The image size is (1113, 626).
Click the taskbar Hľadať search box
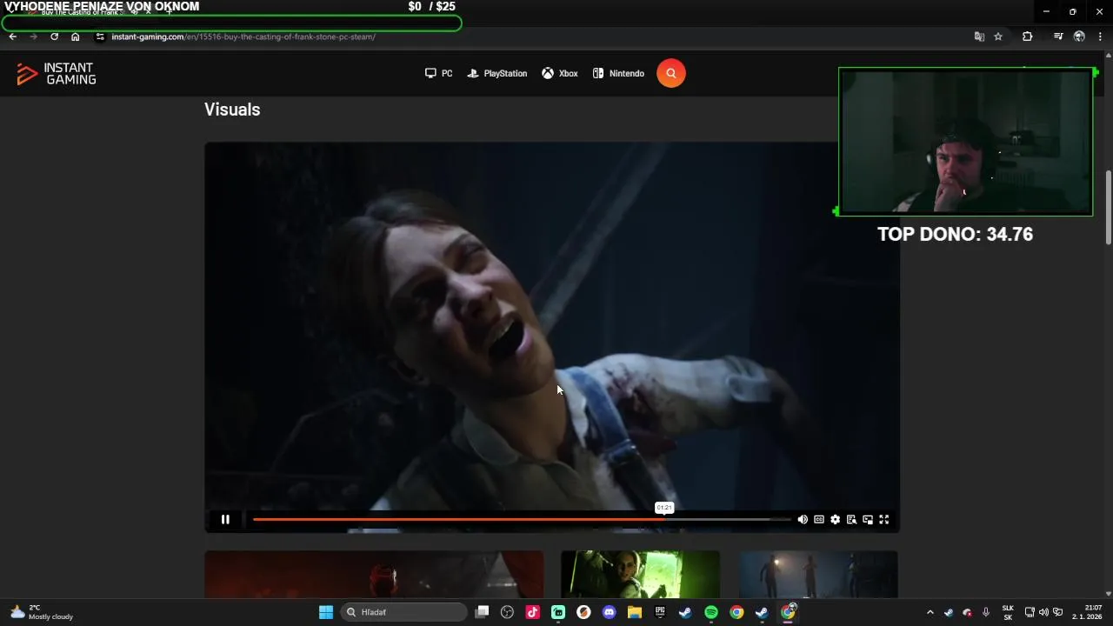pos(404,612)
